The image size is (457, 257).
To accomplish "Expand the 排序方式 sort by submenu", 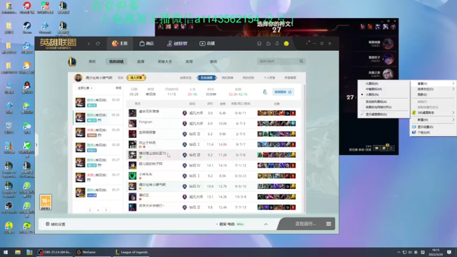I will [x=434, y=89].
